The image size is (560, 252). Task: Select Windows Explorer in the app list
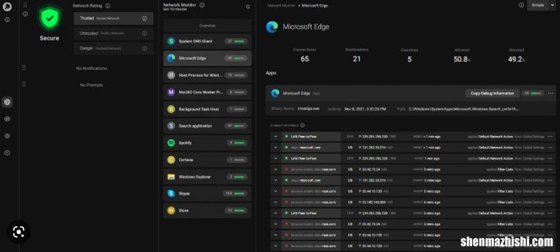coord(207,177)
